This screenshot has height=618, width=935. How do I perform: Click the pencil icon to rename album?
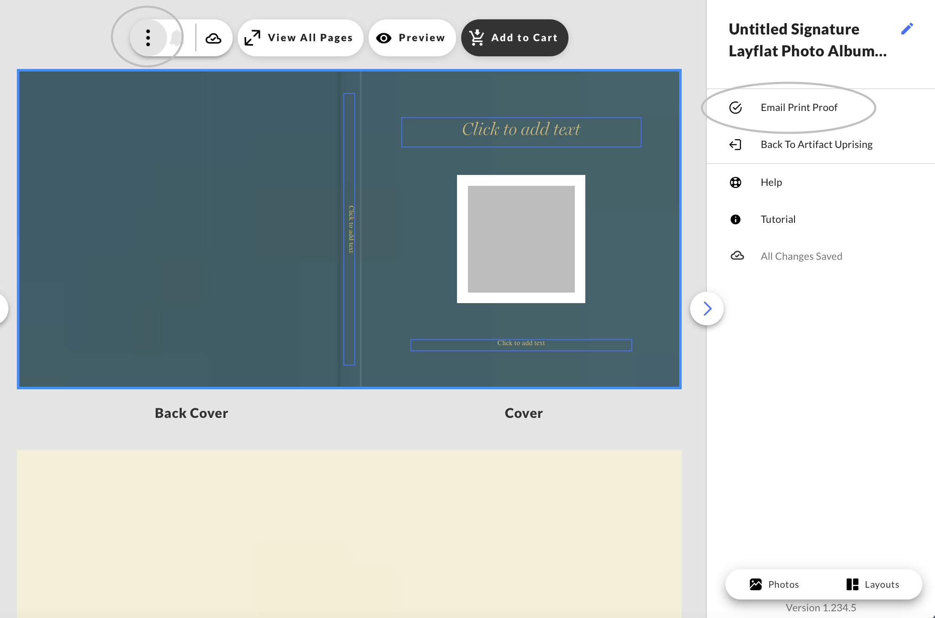click(907, 29)
